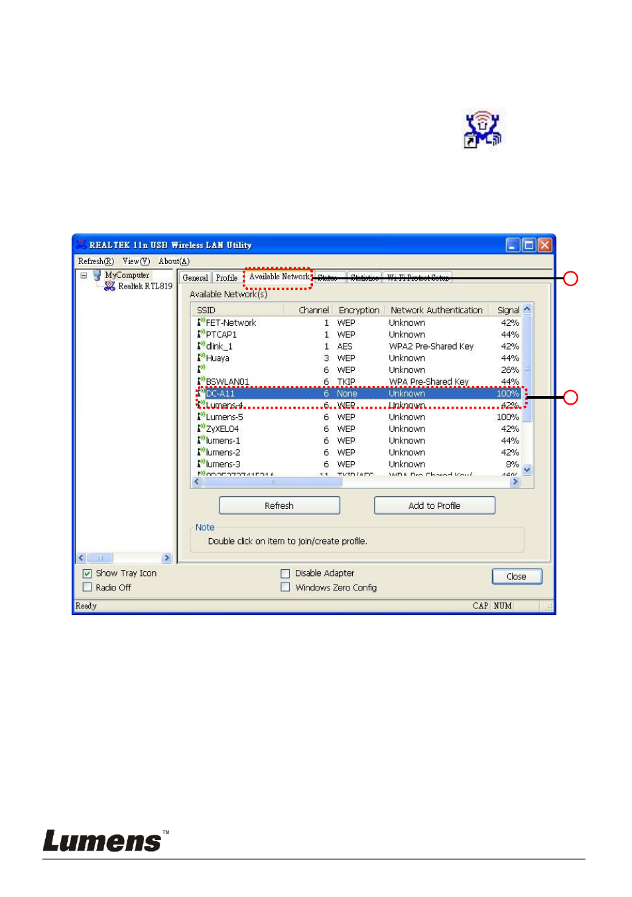The height and width of the screenshot is (897, 632).
Task: Select the MyComputer tree label
Action: pyautogui.click(x=127, y=275)
